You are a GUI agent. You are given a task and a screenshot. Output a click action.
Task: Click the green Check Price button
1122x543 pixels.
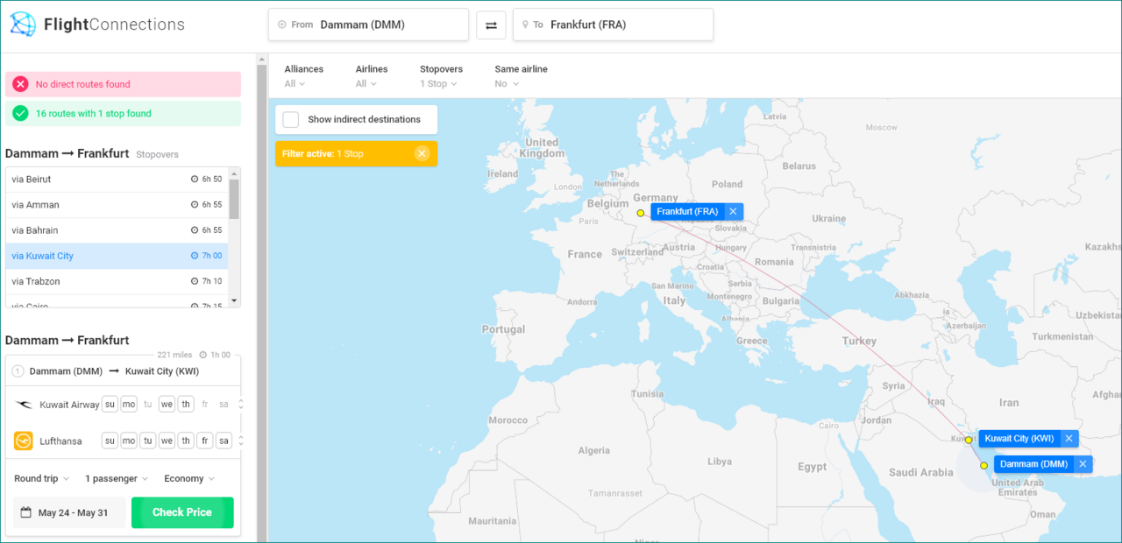coord(182,512)
